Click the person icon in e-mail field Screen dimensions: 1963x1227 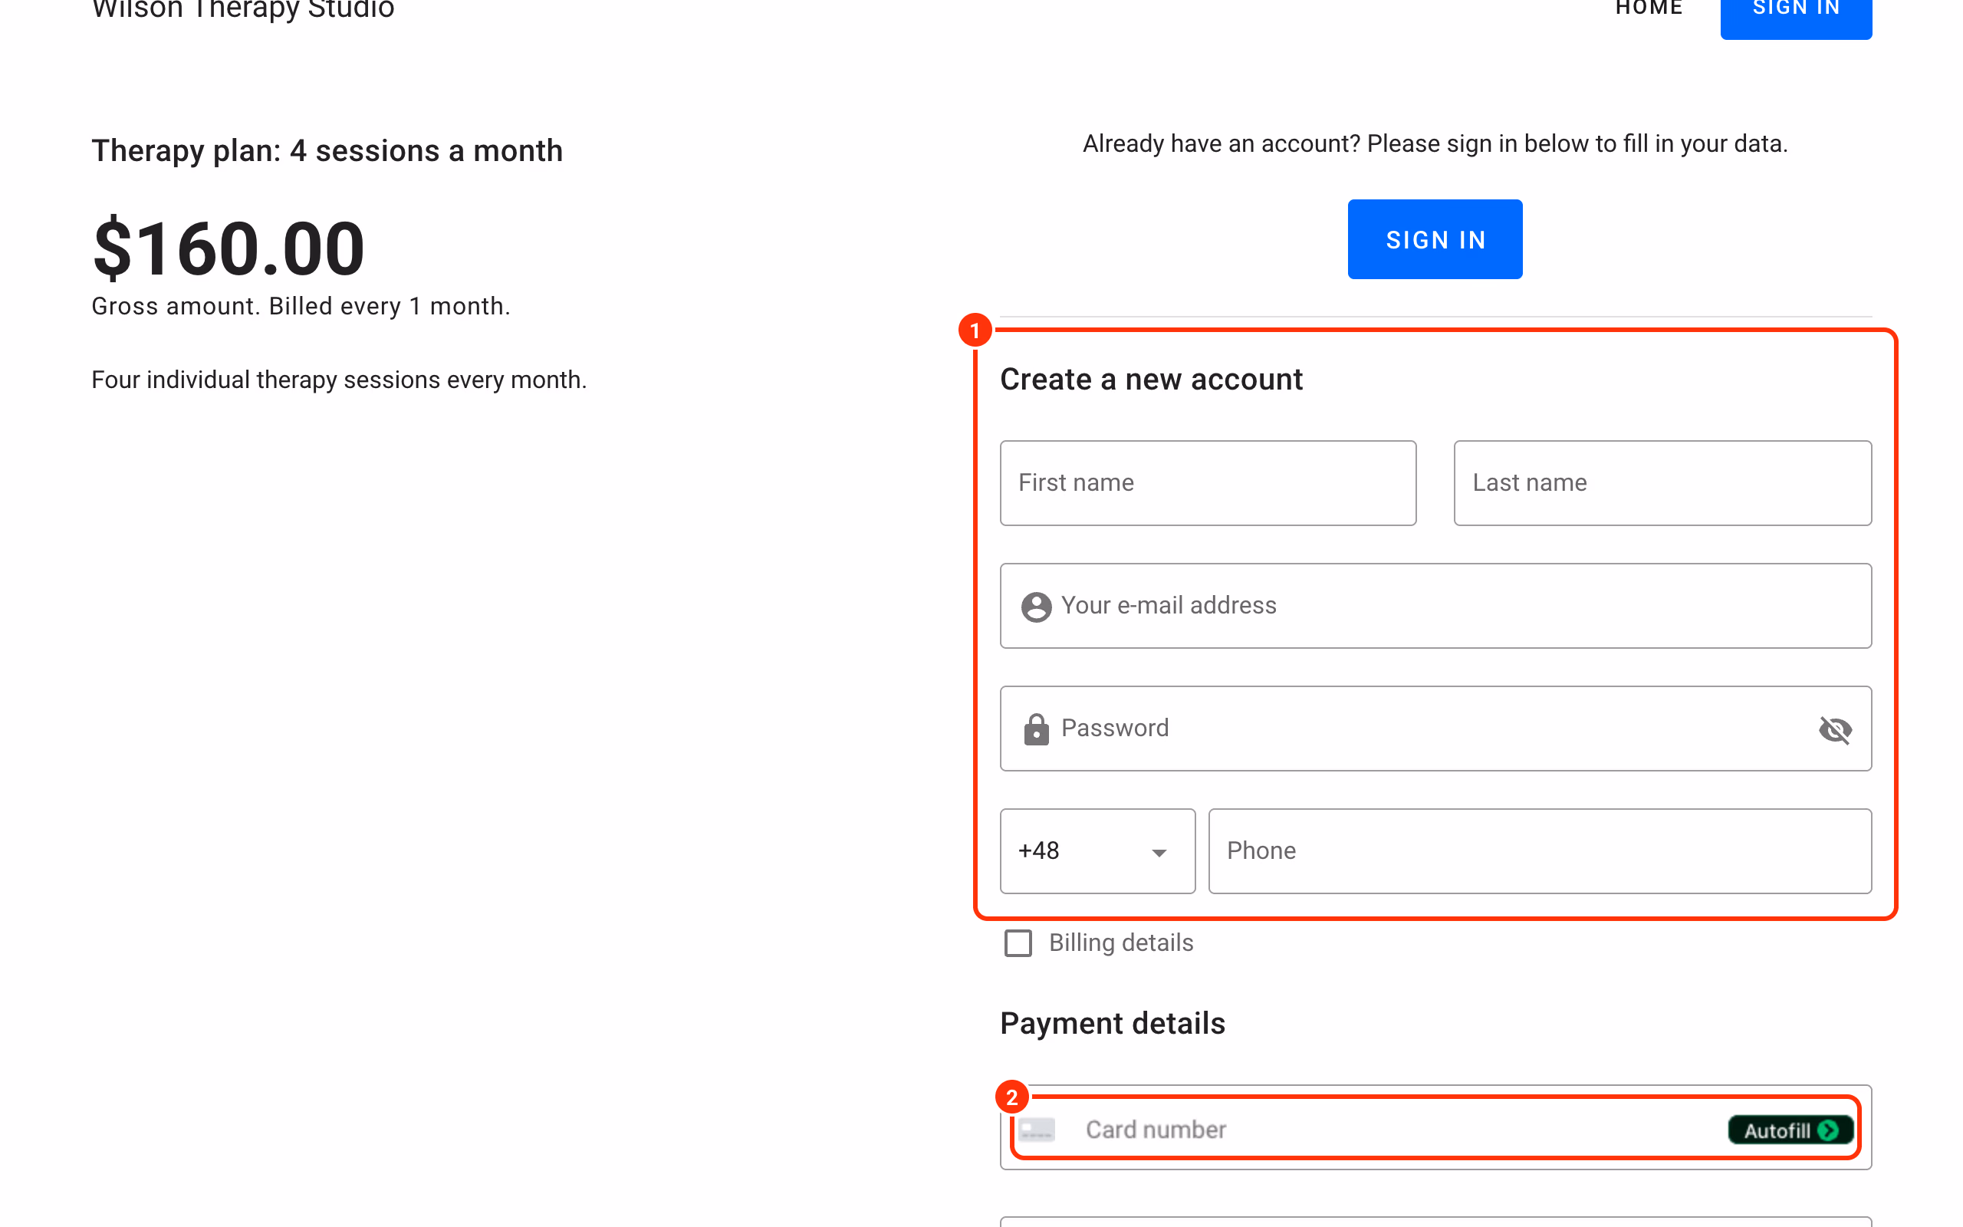point(1036,606)
